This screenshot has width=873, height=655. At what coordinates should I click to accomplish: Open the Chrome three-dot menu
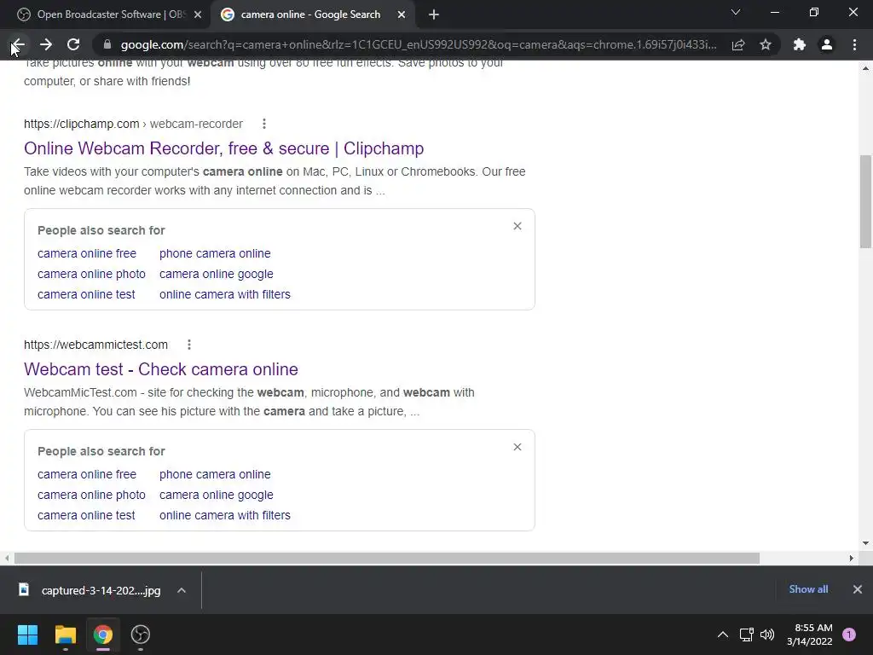(x=854, y=44)
